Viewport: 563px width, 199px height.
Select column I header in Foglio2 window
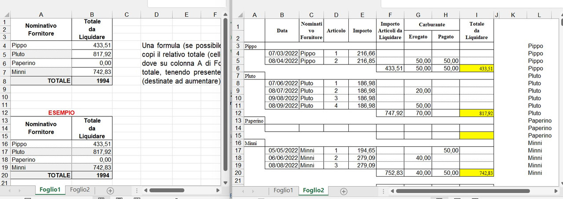pos(477,15)
